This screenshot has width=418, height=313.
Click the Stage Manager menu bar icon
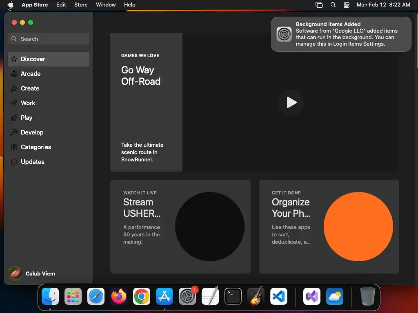click(319, 5)
